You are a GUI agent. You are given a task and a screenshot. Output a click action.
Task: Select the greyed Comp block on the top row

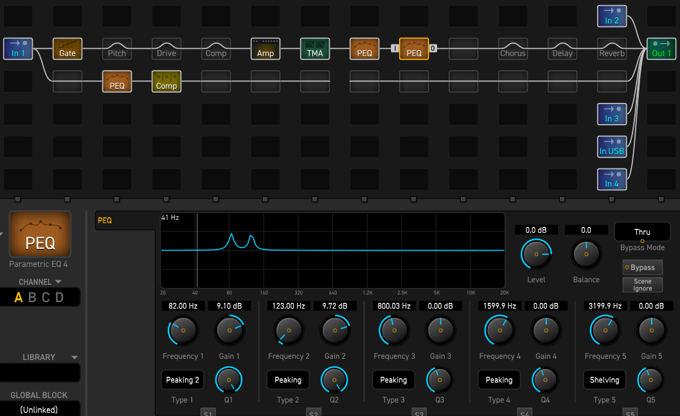coord(215,49)
